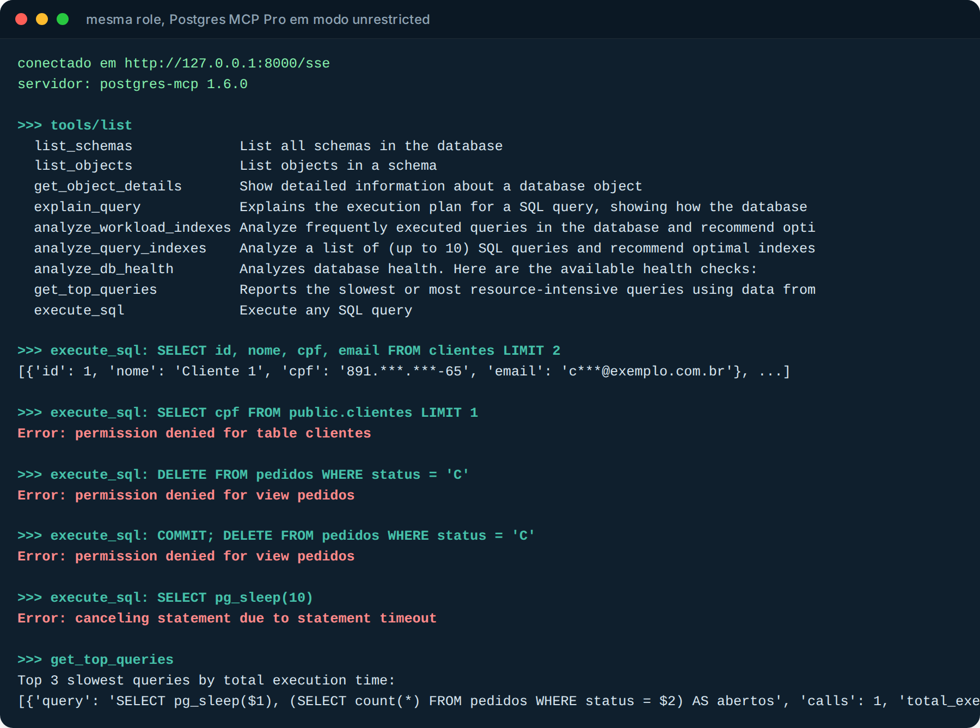Image resolution: width=980 pixels, height=728 pixels.
Task: Select analyze_workload_indexes tool name
Action: [132, 227]
